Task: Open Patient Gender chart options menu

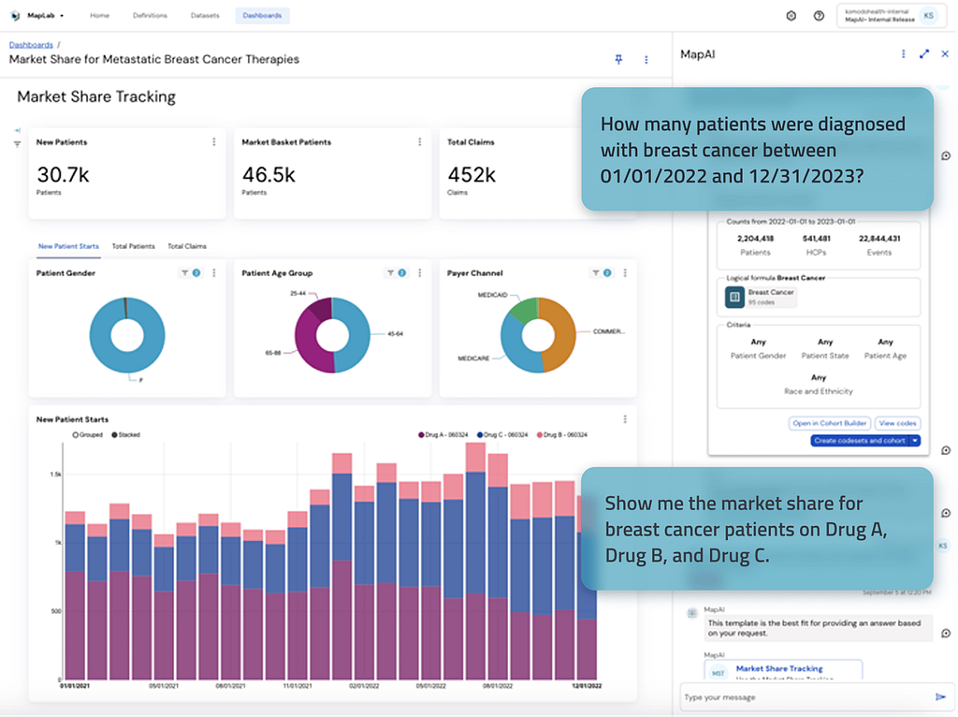Action: (x=214, y=273)
